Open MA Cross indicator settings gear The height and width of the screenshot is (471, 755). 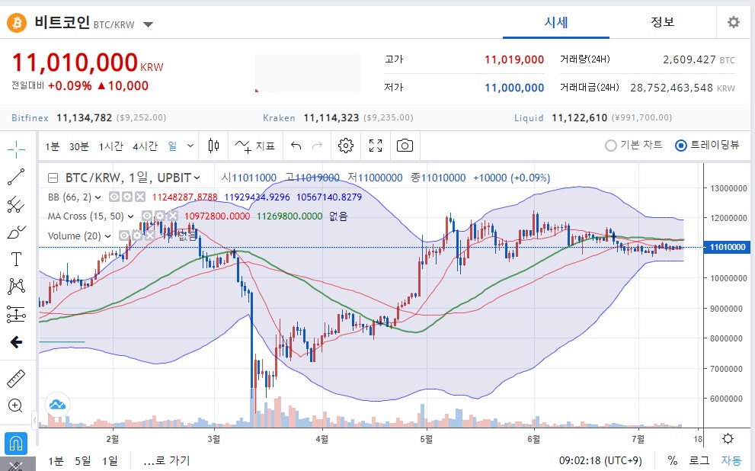[160, 216]
